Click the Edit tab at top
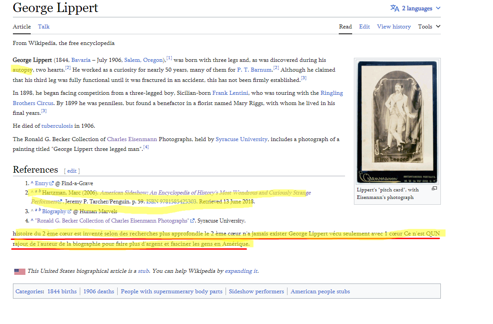The height and width of the screenshot is (324, 493). click(364, 27)
